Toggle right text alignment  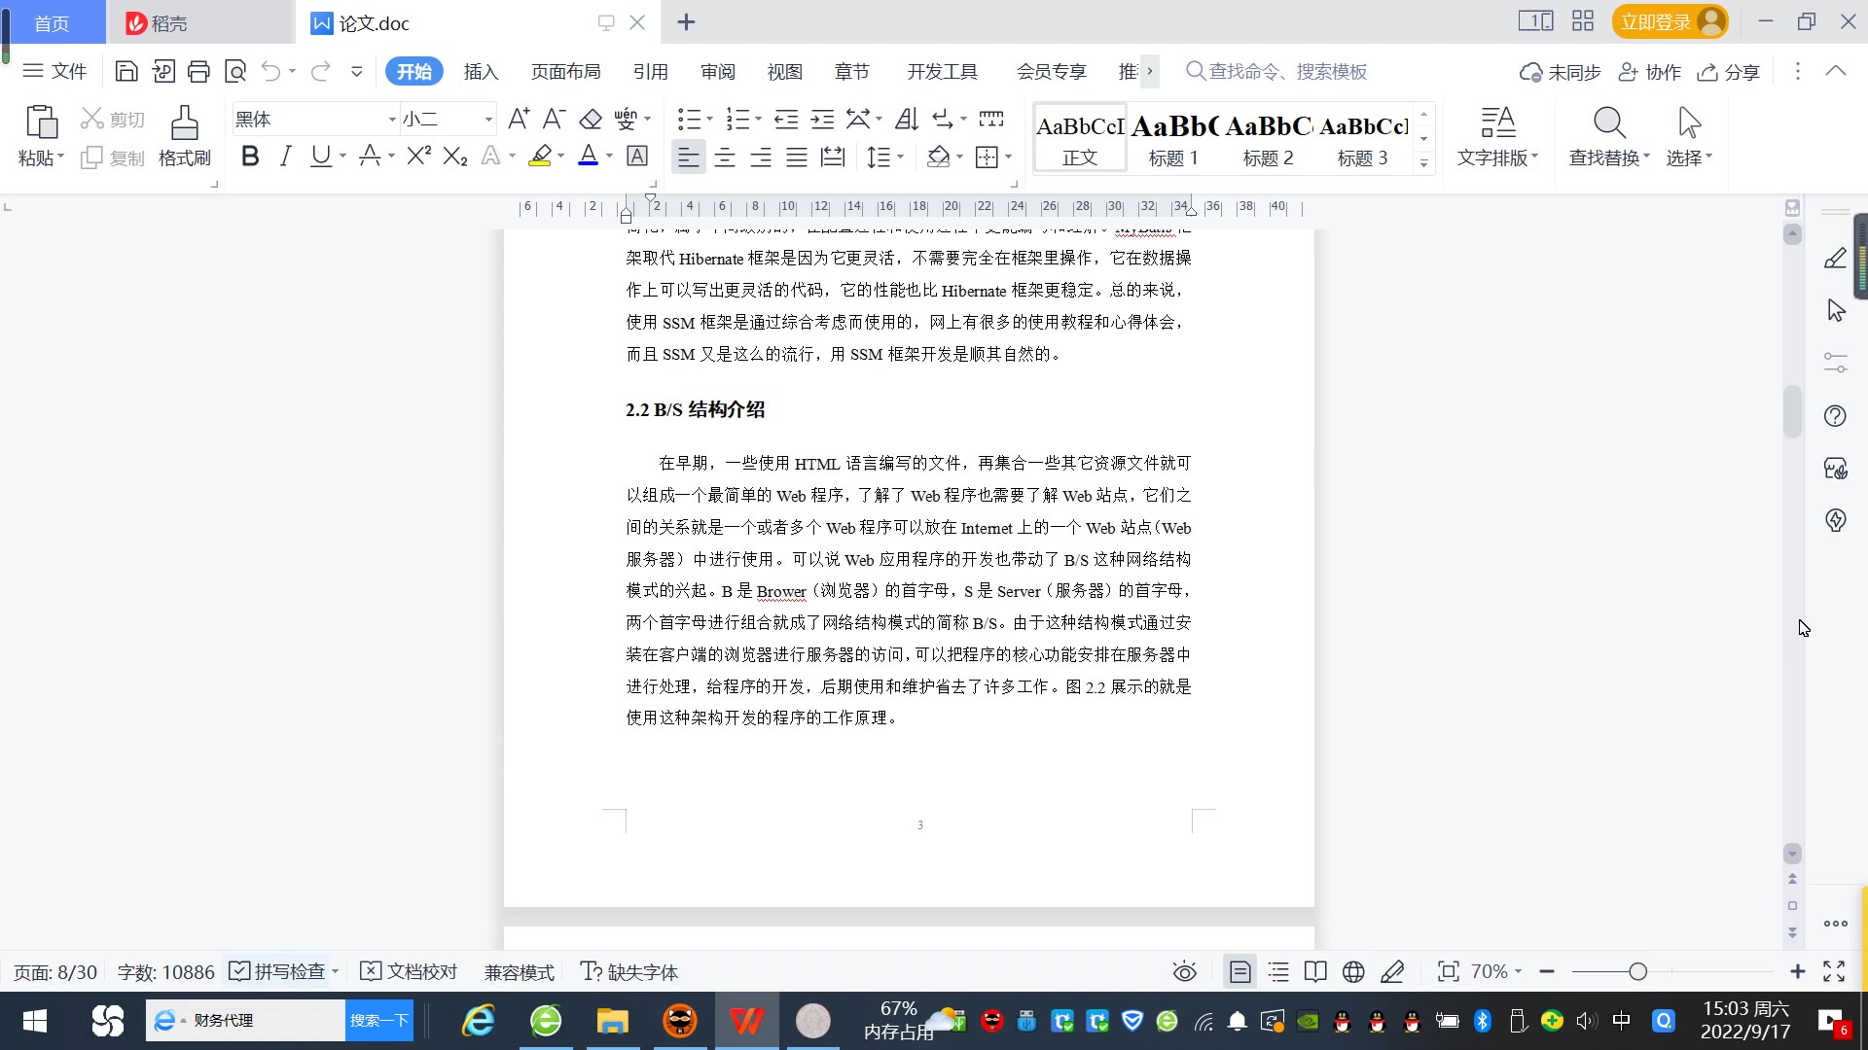tap(761, 157)
